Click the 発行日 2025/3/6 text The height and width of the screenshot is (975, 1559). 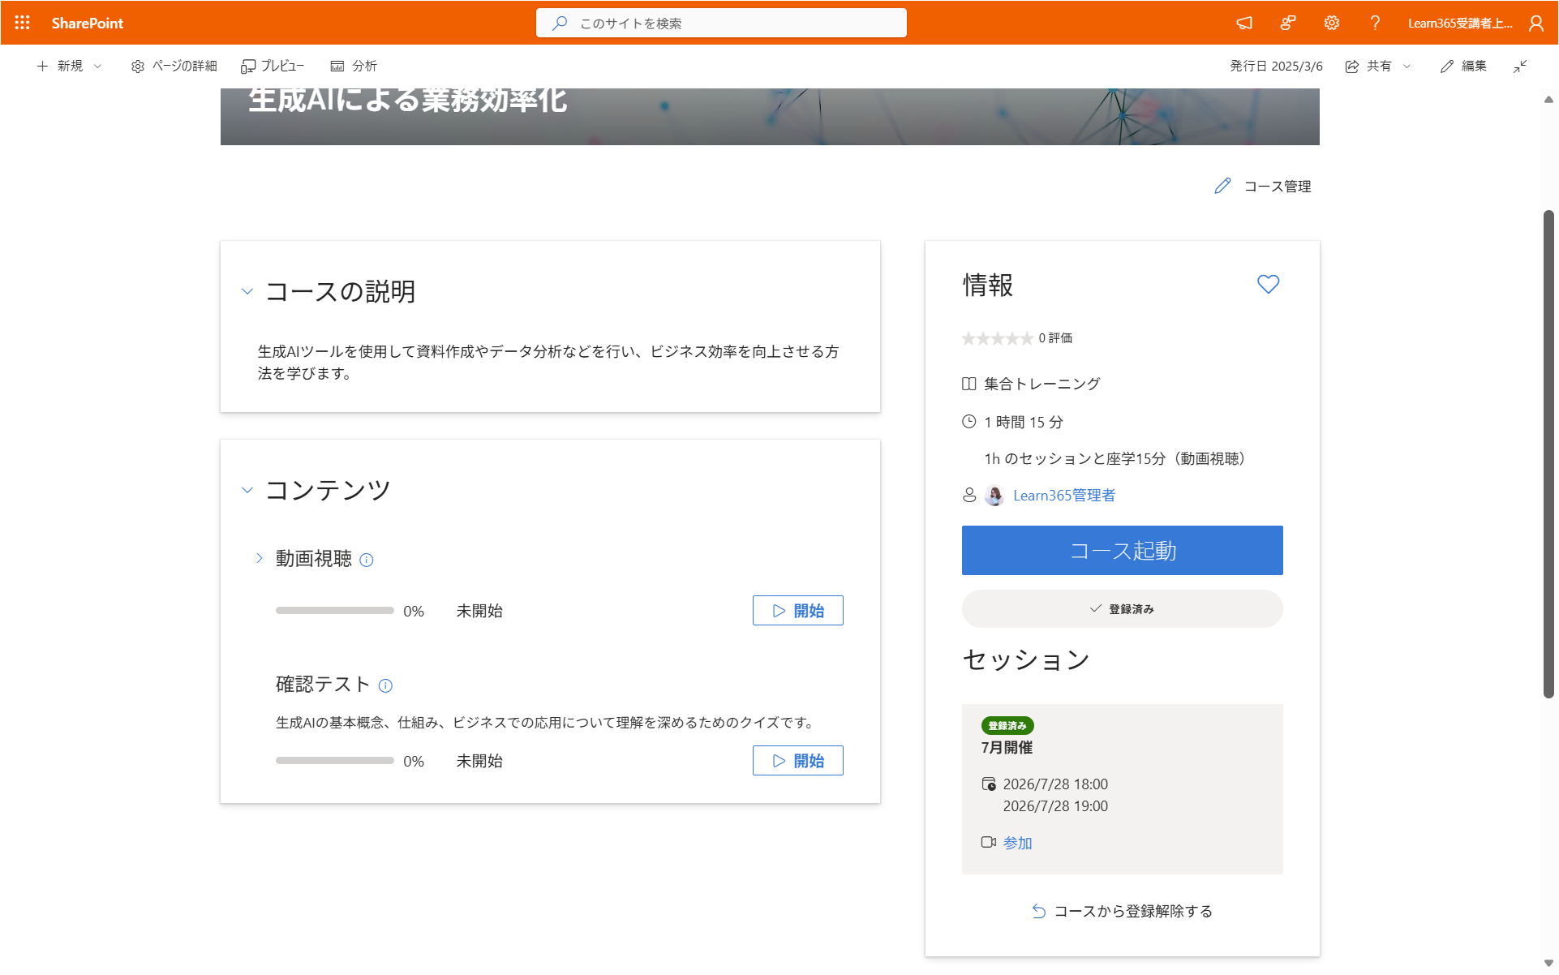tap(1276, 66)
